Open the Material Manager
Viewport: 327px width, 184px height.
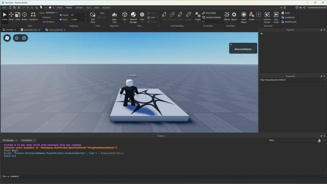(133, 17)
